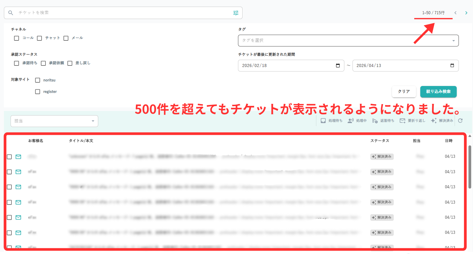Screen dimensions: 473x254
Task: Open calendar picker for start date 2026/02/18
Action: [x=338, y=65]
